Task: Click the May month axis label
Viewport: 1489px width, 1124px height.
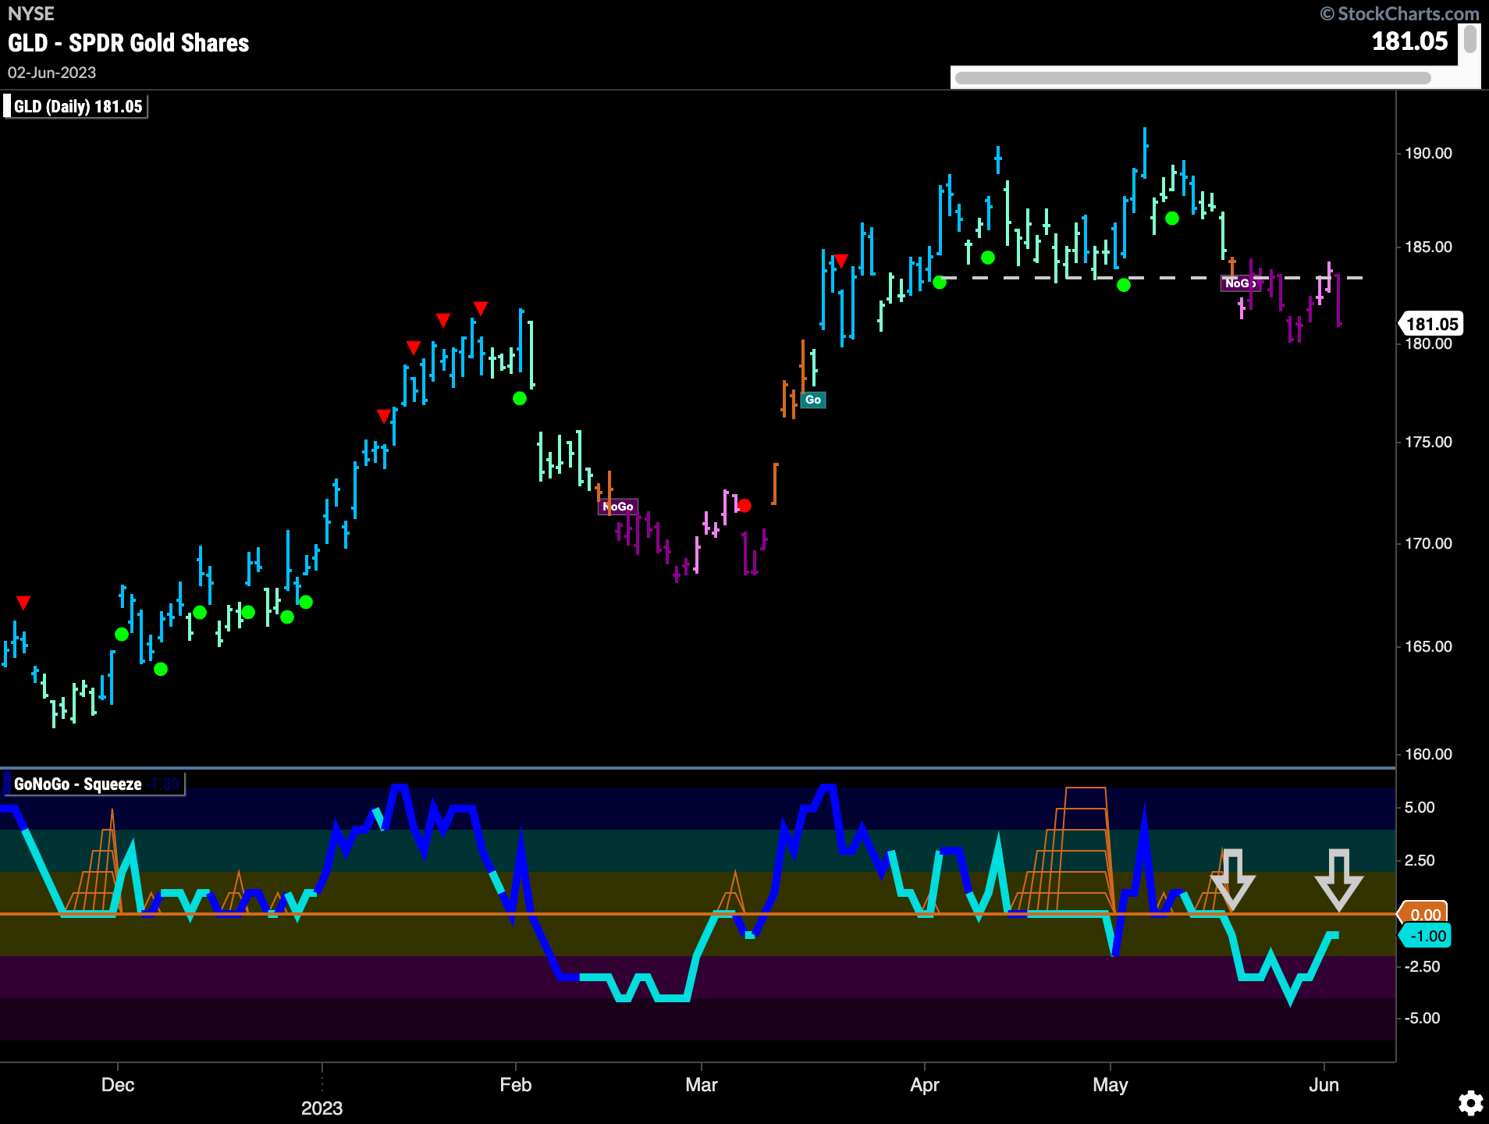Action: click(1111, 1085)
